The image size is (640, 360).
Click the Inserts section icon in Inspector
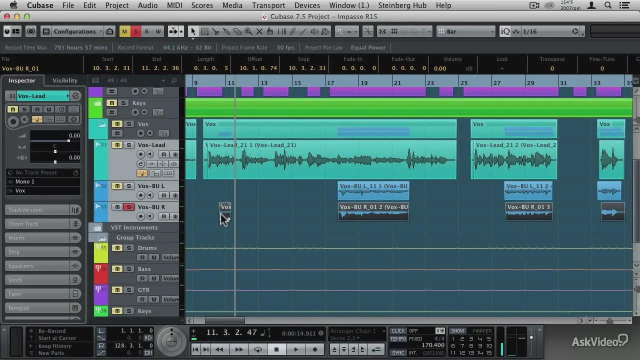(x=75, y=238)
